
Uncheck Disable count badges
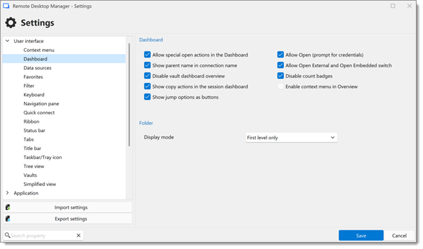point(281,76)
